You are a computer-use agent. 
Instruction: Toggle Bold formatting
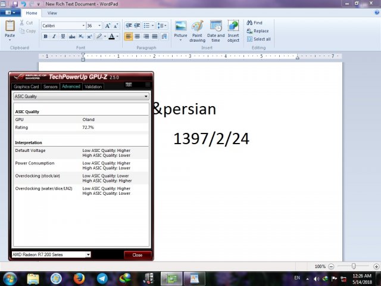coord(45,36)
